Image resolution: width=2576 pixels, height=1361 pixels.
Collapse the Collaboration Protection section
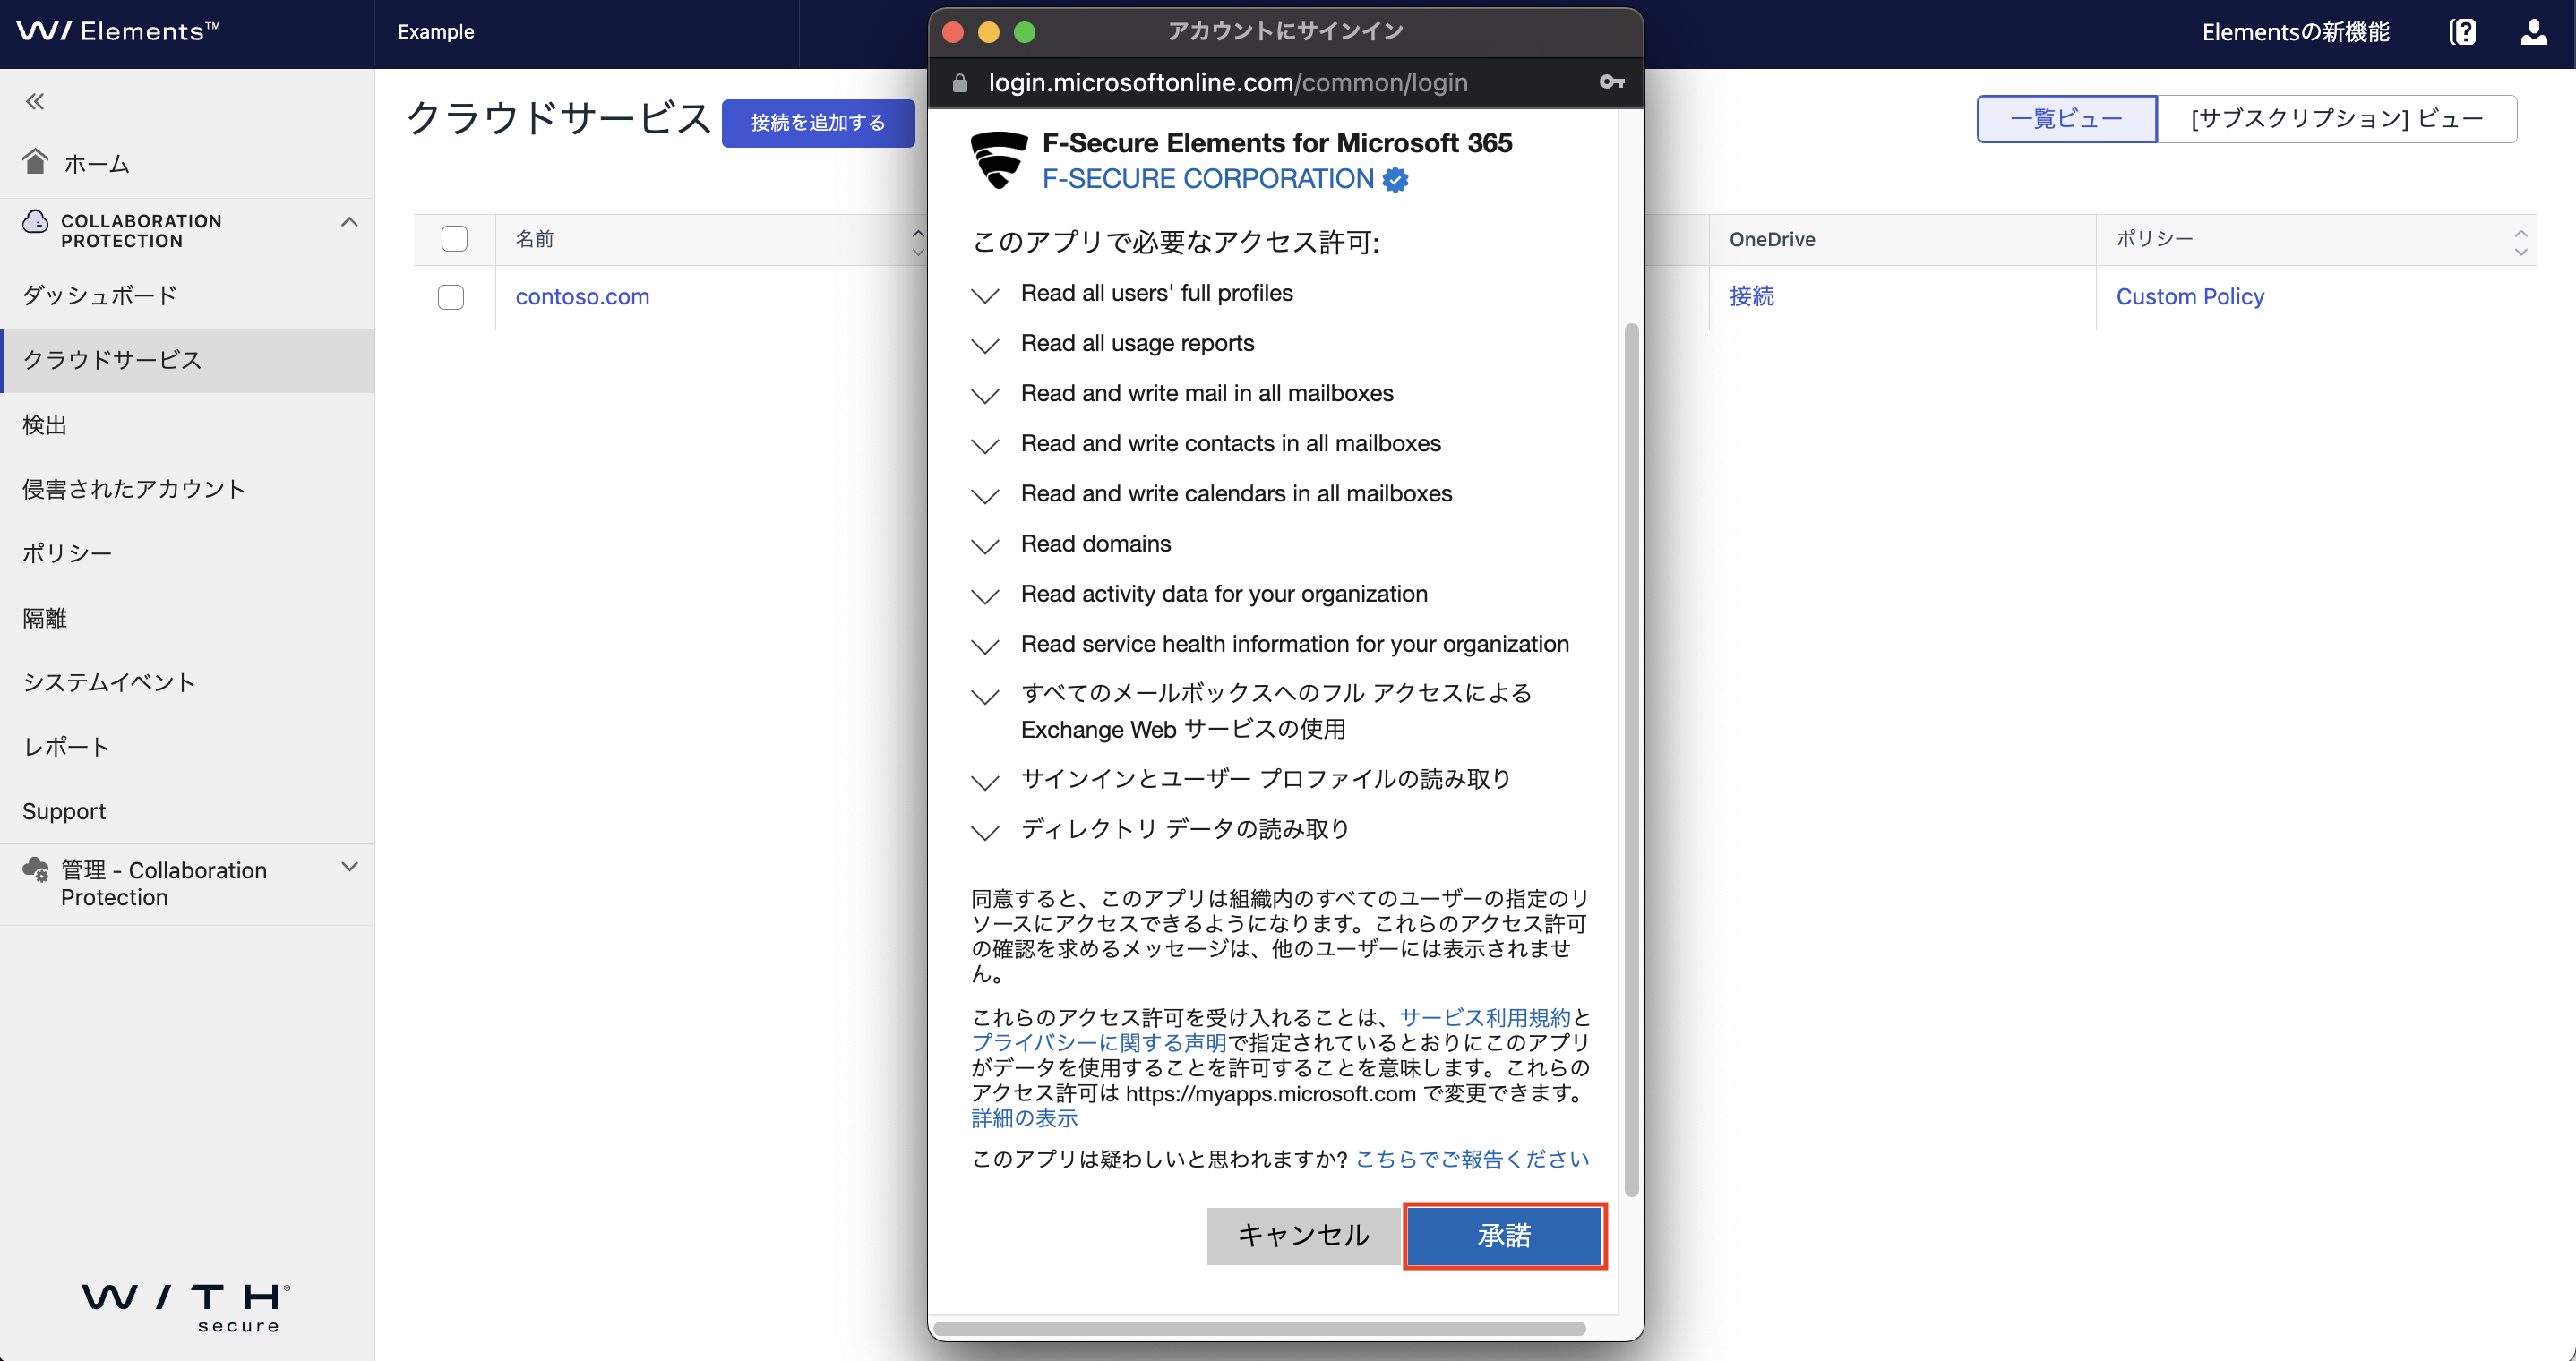(349, 222)
